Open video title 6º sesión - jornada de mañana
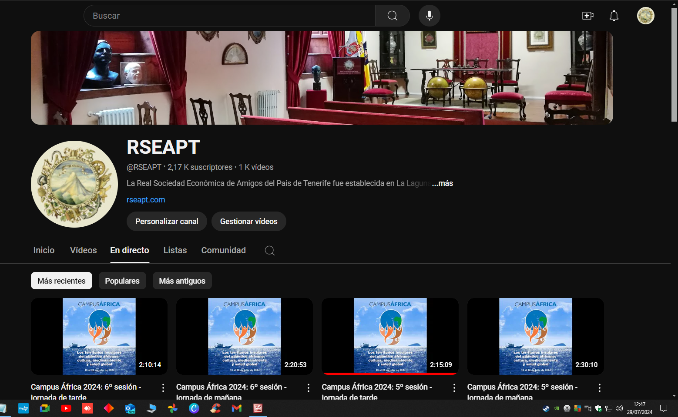678x417 pixels. (232, 391)
